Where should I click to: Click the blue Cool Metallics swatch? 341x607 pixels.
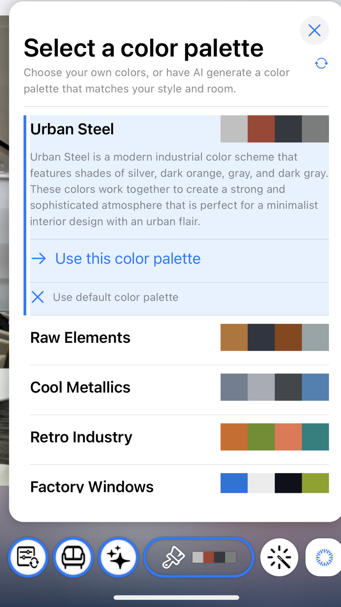pos(315,387)
